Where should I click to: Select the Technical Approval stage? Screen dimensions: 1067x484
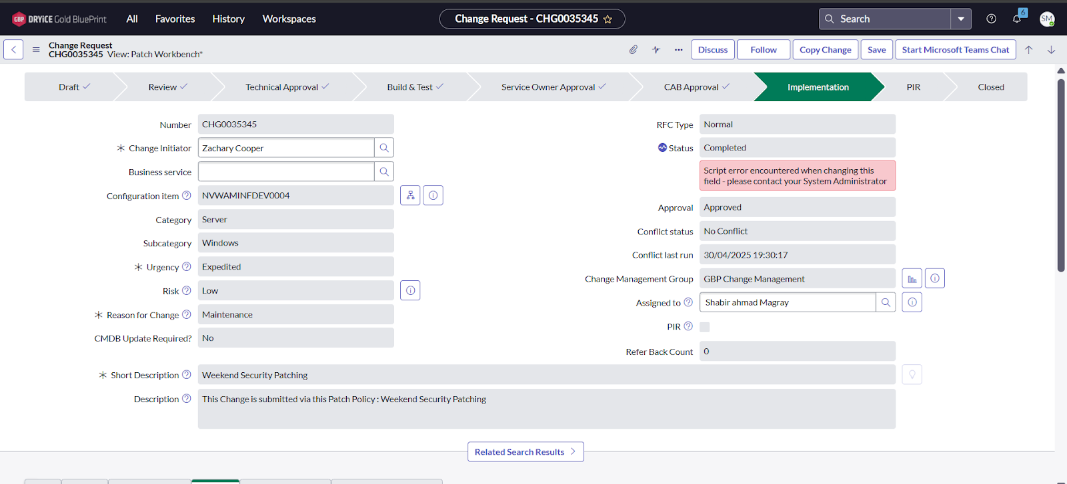click(x=287, y=87)
